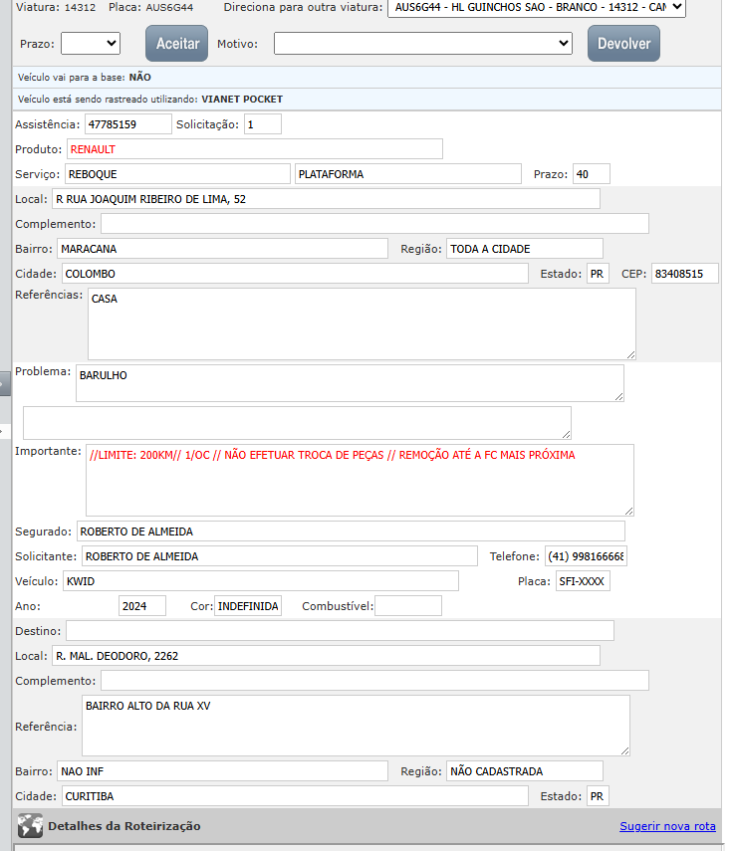Grab the resize handle of Referências text area

(x=629, y=353)
